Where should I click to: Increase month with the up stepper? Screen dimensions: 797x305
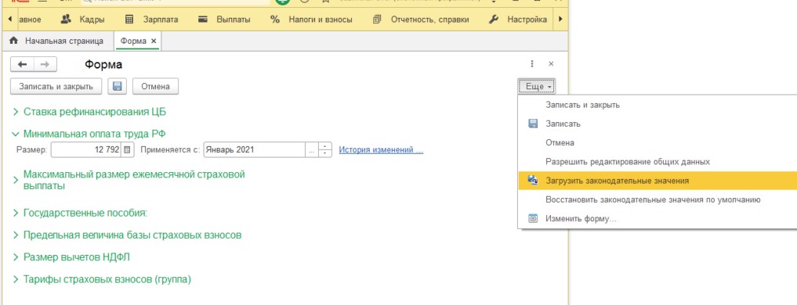coord(325,146)
